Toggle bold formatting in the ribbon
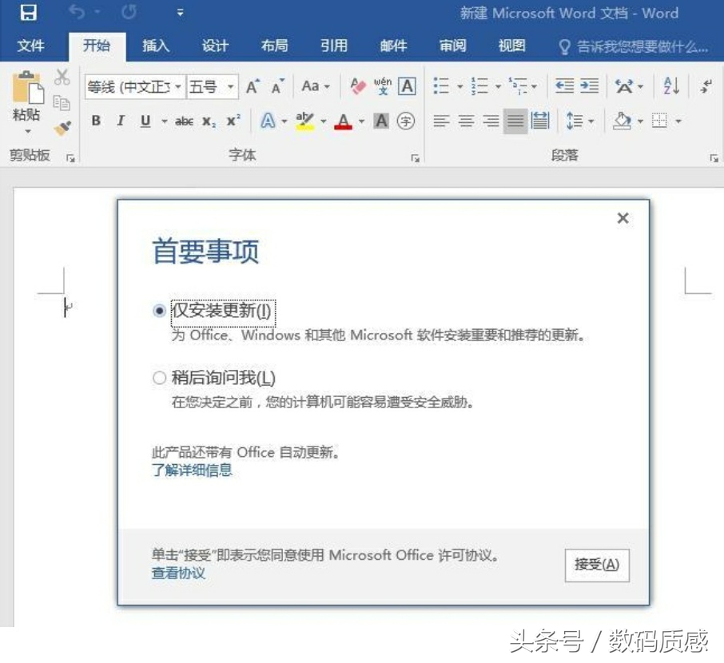This screenshot has height=663, width=724. 95,121
